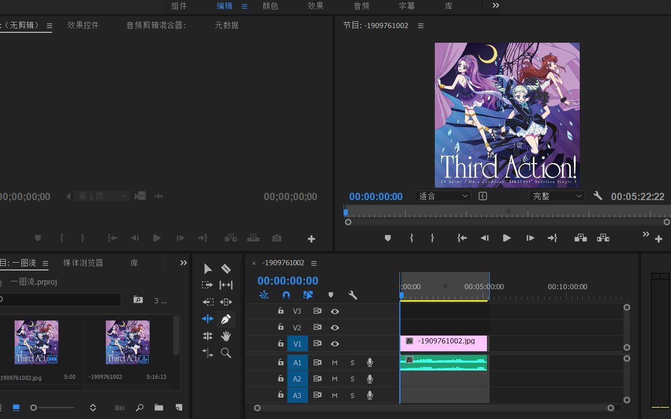Toggle Linked Selection in the timeline

(308, 295)
